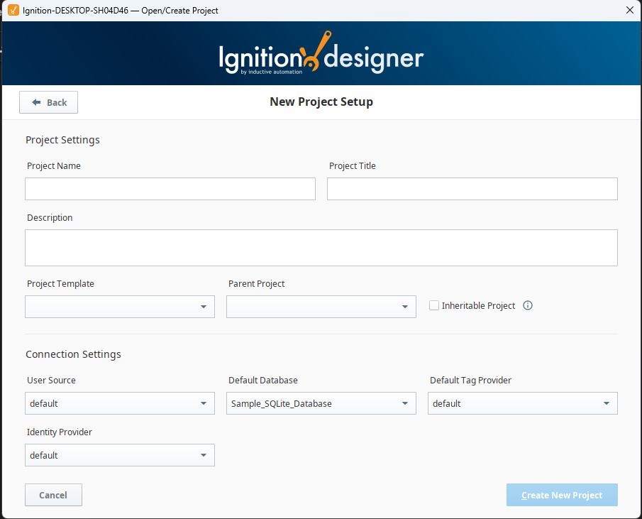Image resolution: width=642 pixels, height=519 pixels.
Task: Focus the Project Title input field
Action: 472,189
